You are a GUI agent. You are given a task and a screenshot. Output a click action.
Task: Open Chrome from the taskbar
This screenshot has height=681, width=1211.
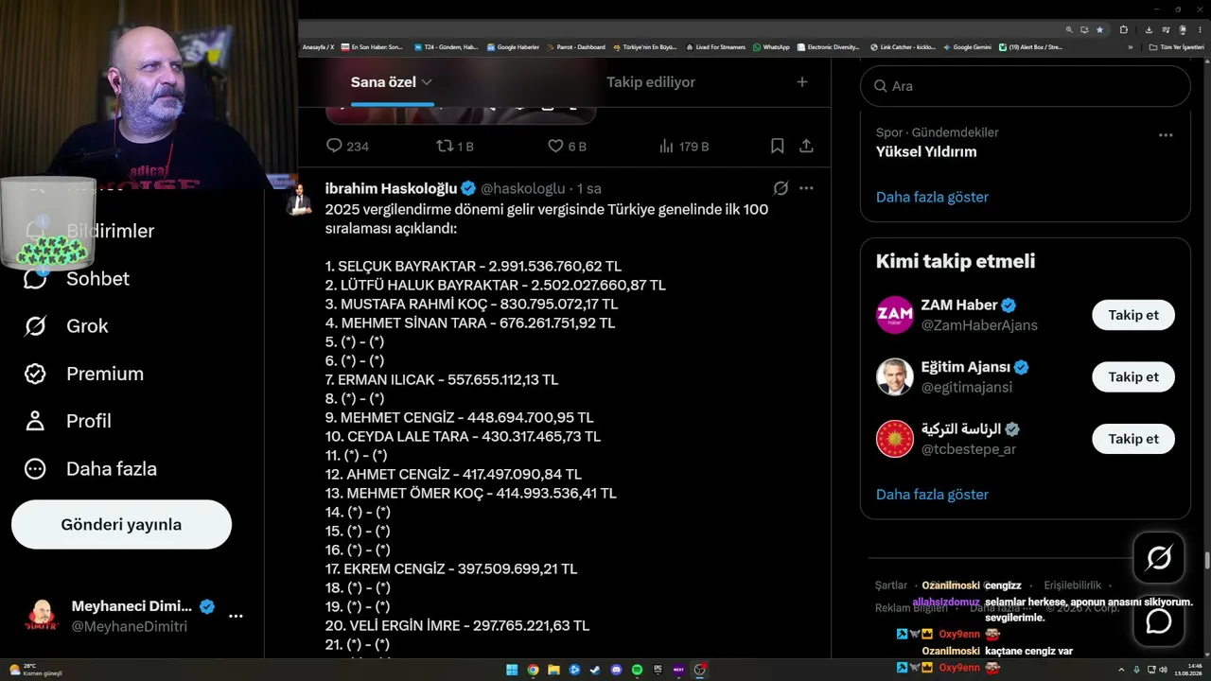click(x=533, y=670)
